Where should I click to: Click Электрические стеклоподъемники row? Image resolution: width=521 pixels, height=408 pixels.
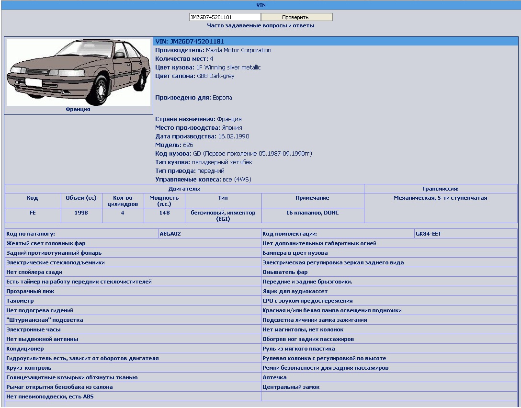[x=133, y=263]
